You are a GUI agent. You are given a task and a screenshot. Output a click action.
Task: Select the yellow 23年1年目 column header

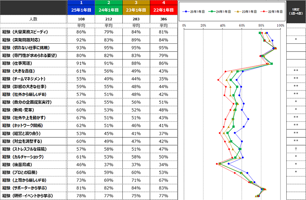tap(136, 10)
